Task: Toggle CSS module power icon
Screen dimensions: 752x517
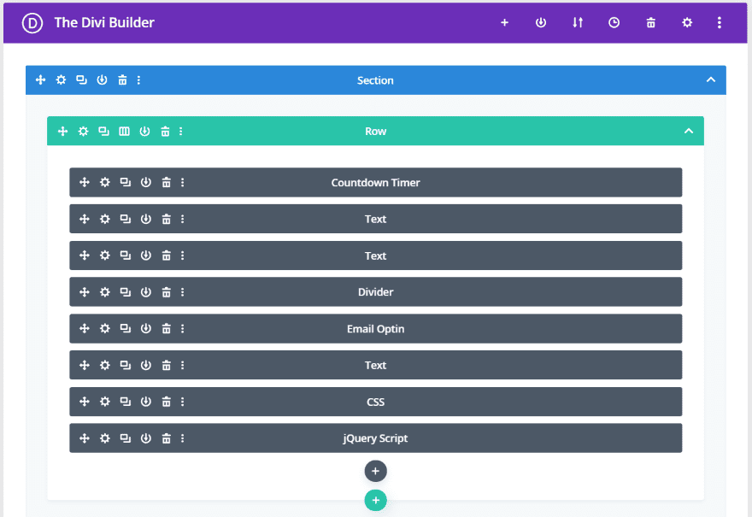Action: click(146, 402)
